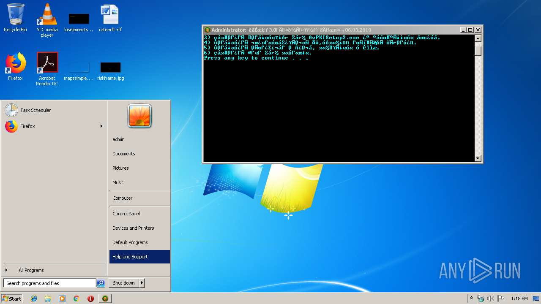This screenshot has height=304, width=541.
Task: Open the Recycle Bin desktop icon
Action: 15,18
